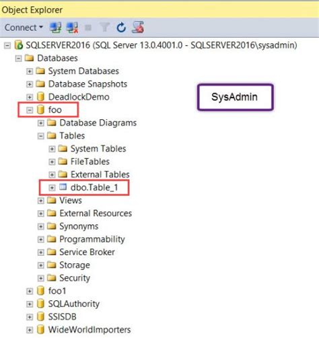The height and width of the screenshot is (338, 319).
Task: Click the FileTables folder icon
Action: tap(63, 162)
